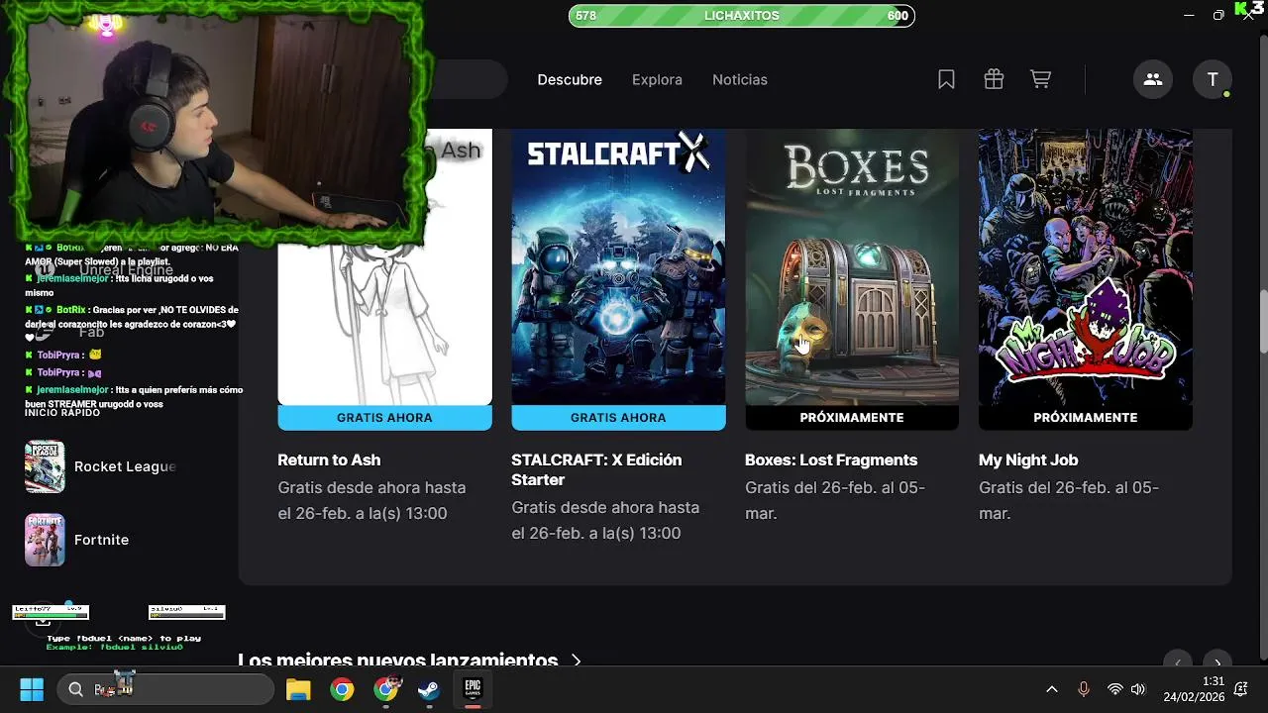Image resolution: width=1268 pixels, height=713 pixels.
Task: Click the Rocket League label in sidebar
Action: coord(125,466)
